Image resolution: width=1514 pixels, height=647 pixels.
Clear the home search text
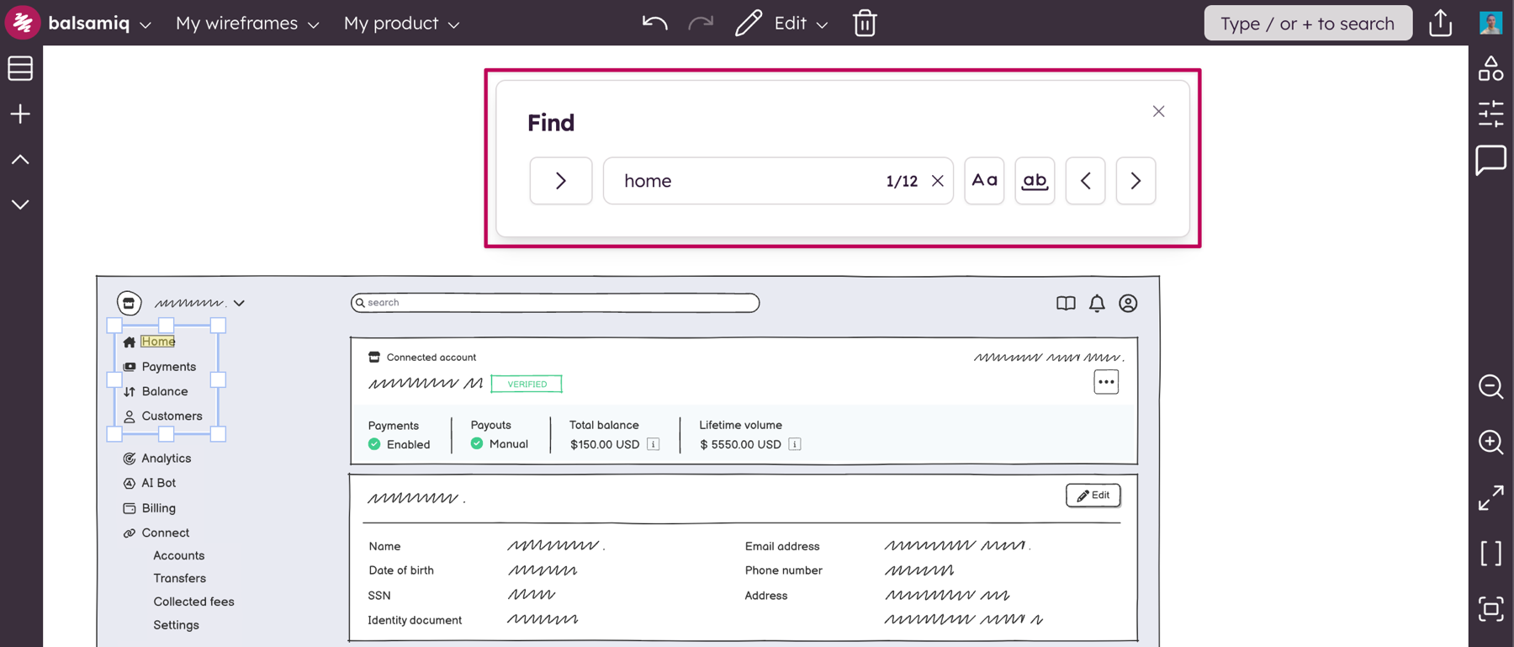(937, 181)
